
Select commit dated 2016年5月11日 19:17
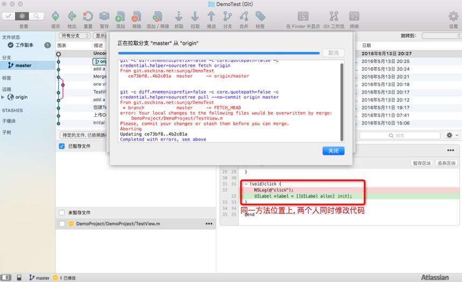(386, 108)
